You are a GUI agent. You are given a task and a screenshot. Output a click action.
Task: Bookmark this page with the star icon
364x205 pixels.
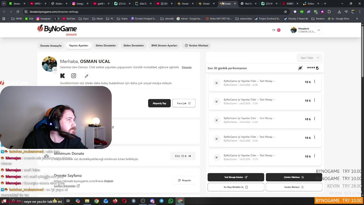[286, 12]
